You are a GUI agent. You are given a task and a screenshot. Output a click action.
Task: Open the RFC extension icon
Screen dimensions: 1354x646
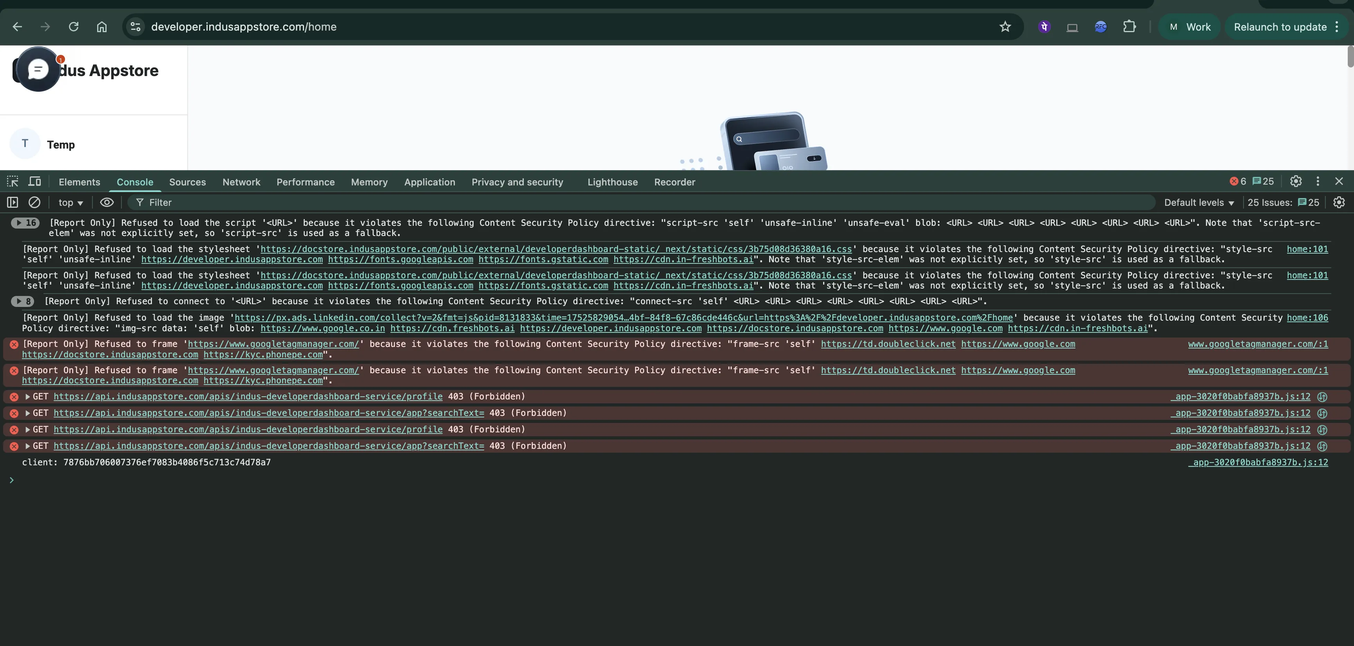tap(1101, 27)
